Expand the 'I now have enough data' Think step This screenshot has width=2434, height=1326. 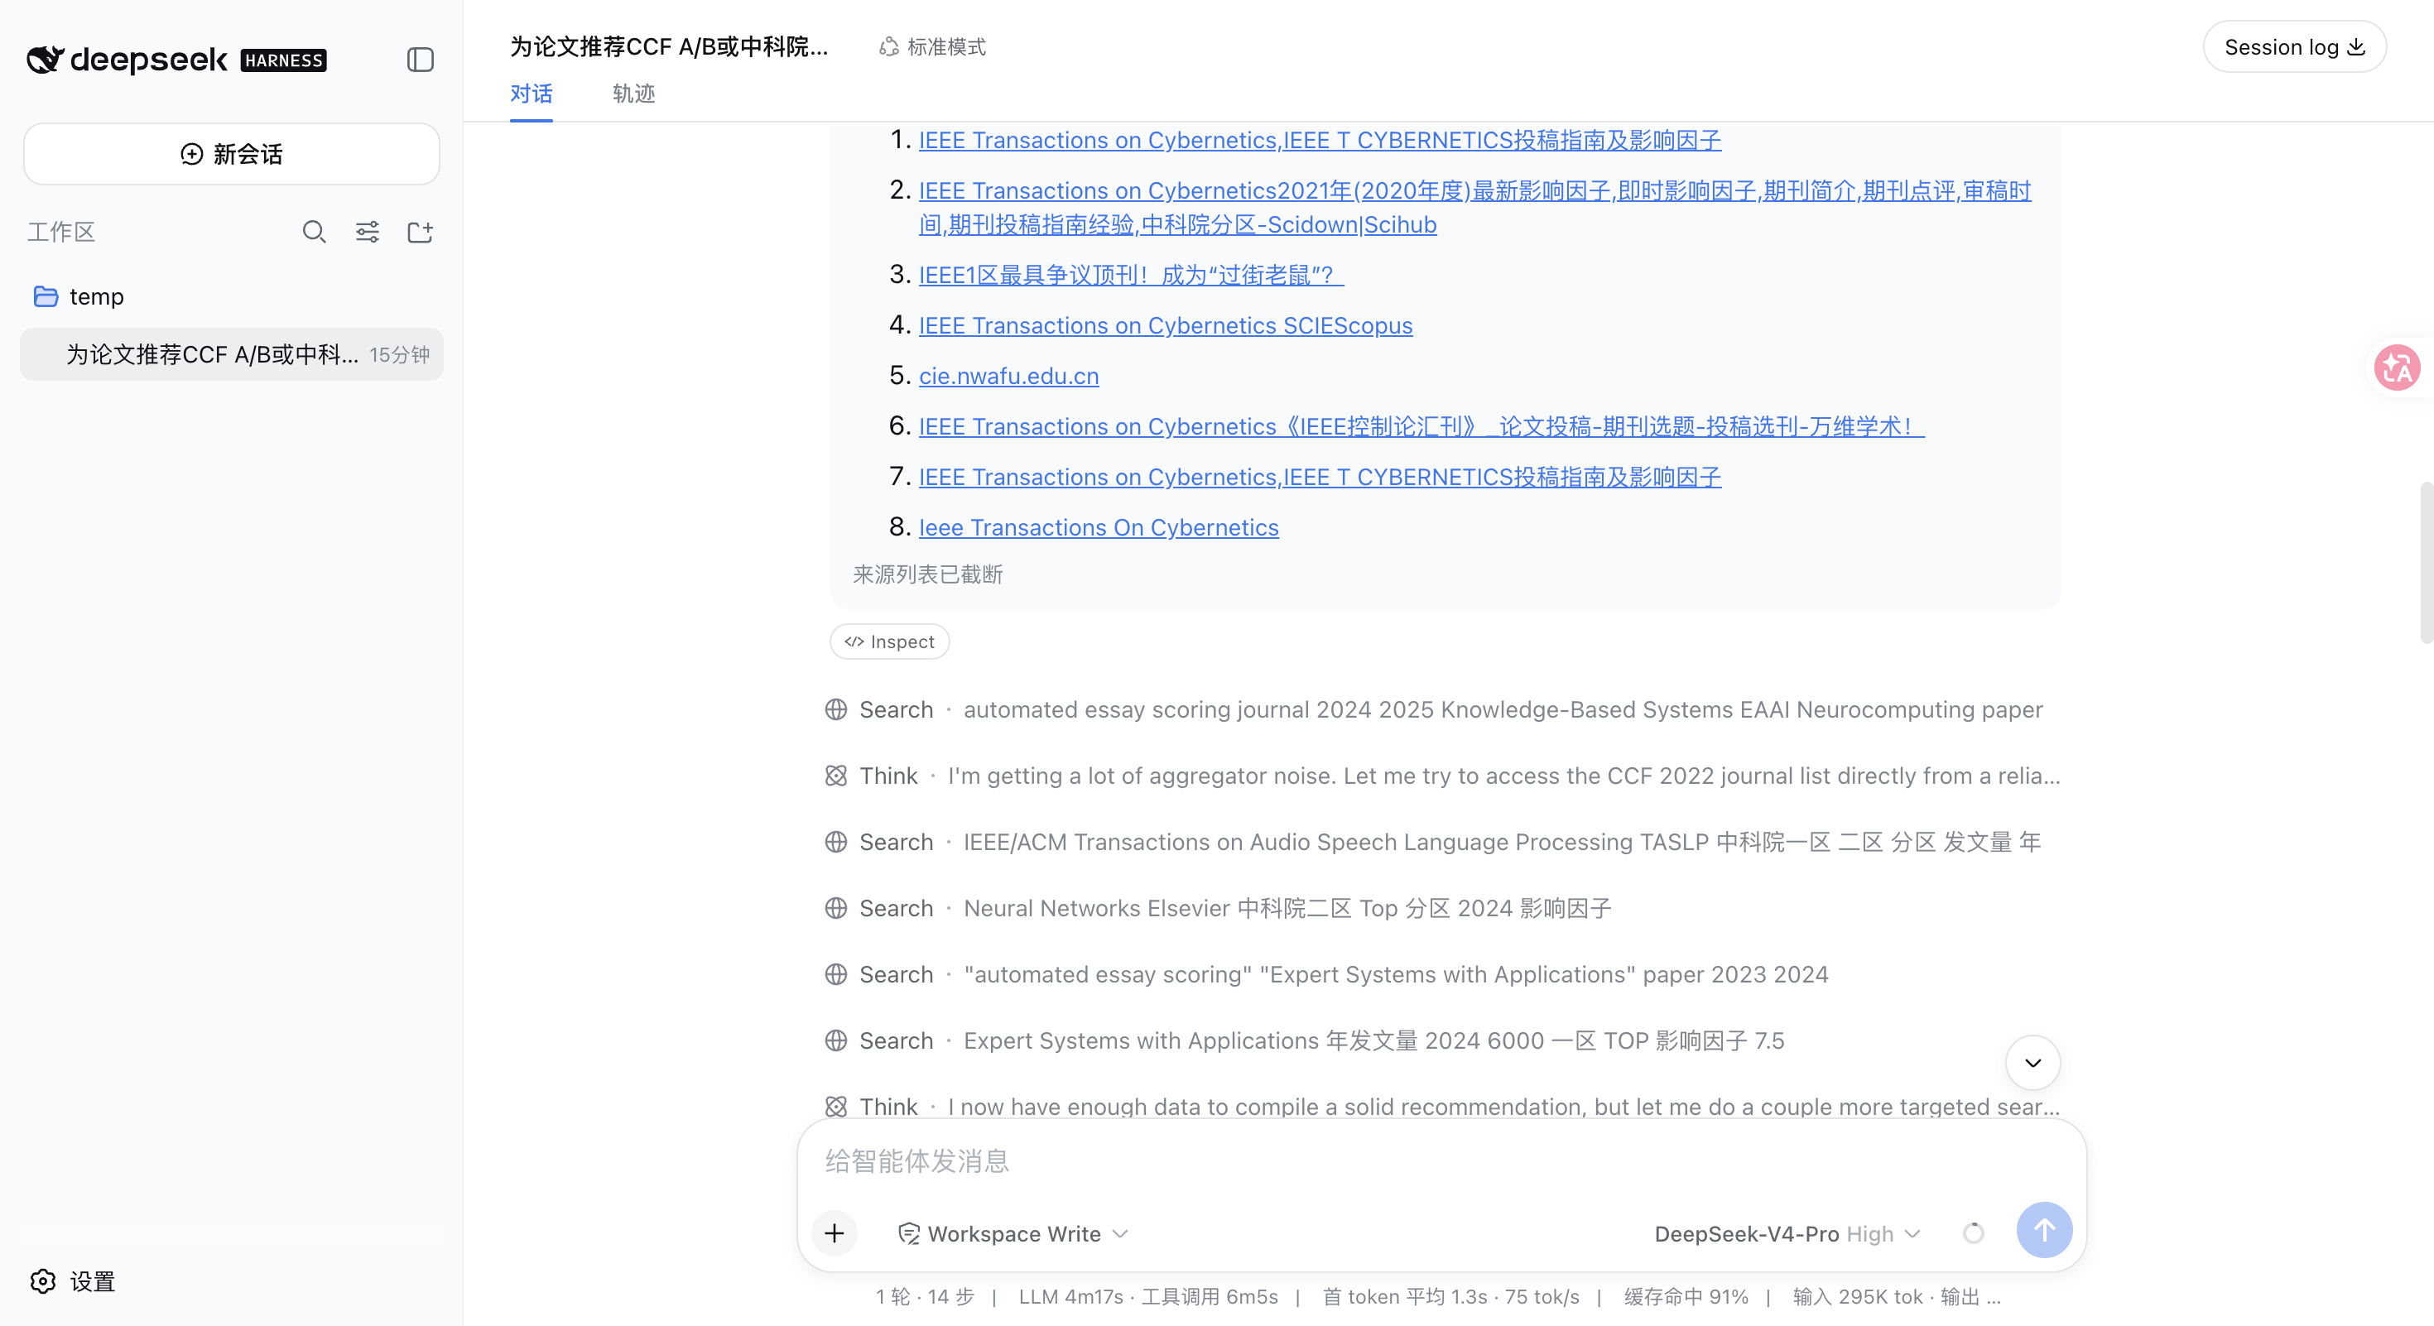(1442, 1106)
